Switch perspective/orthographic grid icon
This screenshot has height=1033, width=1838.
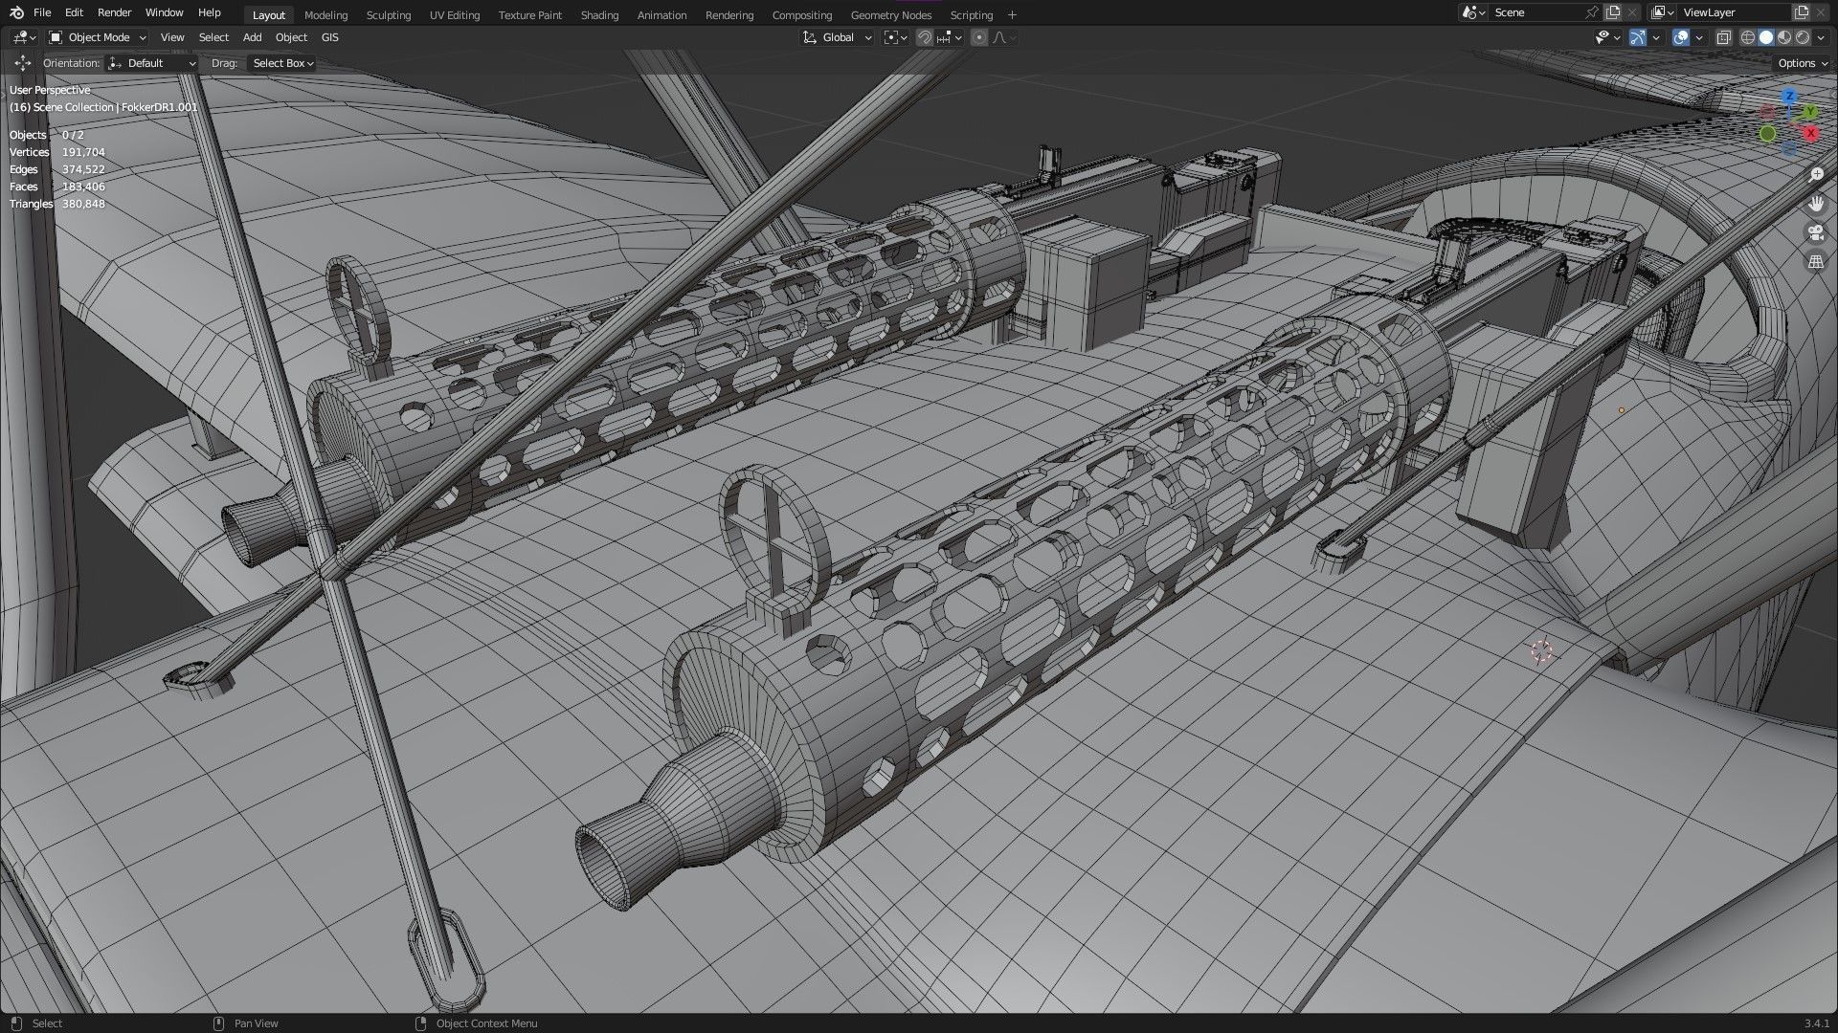(1815, 261)
